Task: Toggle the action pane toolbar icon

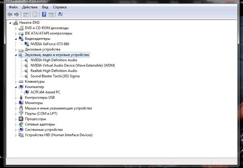Action: tap(51, 14)
